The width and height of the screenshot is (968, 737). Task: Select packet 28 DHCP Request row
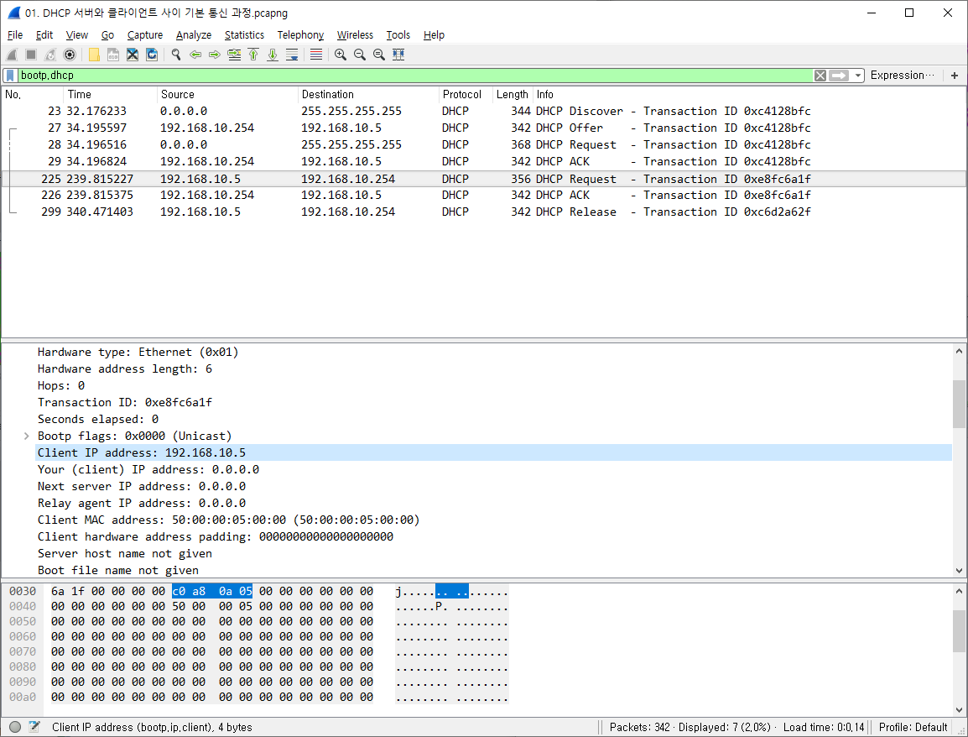[483, 144]
